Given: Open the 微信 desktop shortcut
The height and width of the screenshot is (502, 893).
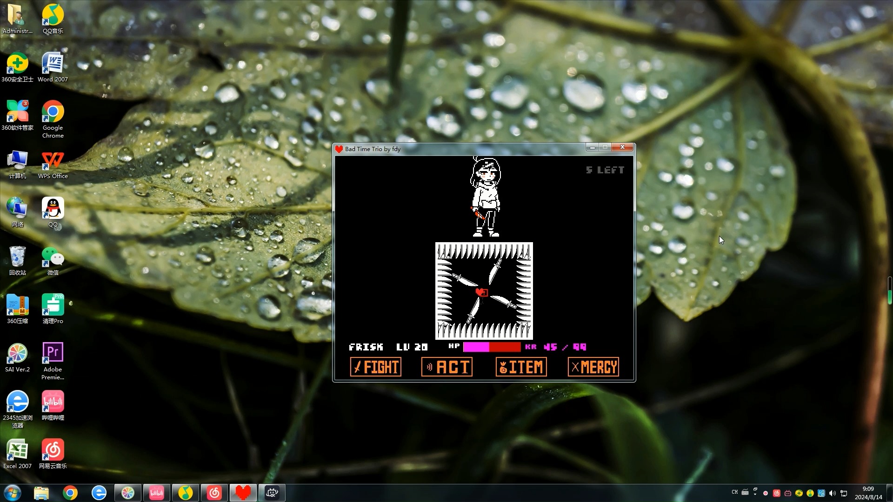Looking at the screenshot, I should (x=53, y=261).
